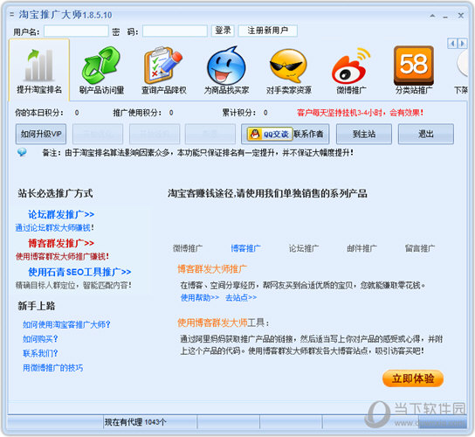Focus the 密码 password field

click(x=175, y=31)
